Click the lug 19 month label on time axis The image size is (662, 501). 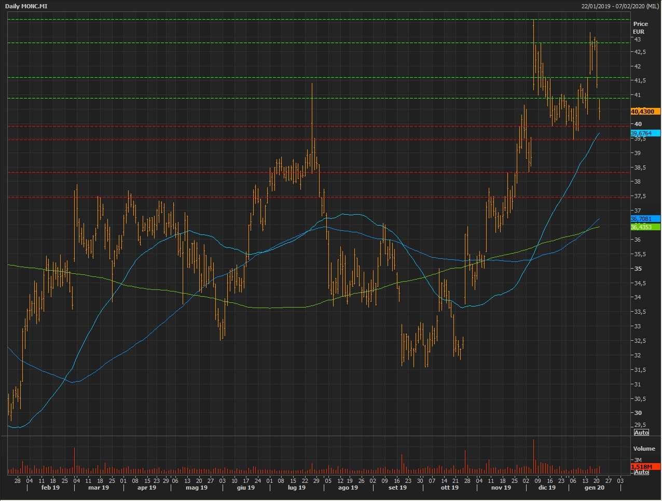coord(296,488)
